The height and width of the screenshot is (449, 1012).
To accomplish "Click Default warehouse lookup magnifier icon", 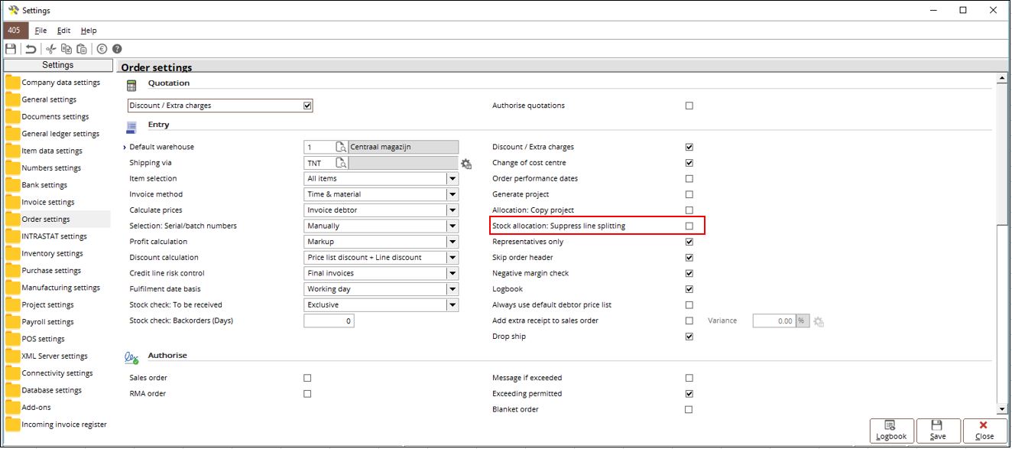I will pos(341,147).
